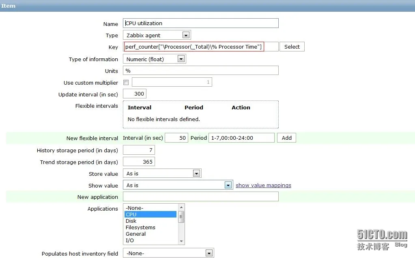Select I/O in the Applications list
415x258 pixels.
coord(151,241)
